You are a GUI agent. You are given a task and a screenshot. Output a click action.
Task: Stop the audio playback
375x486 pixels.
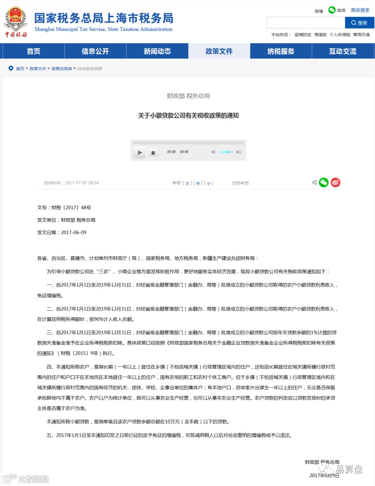(153, 153)
